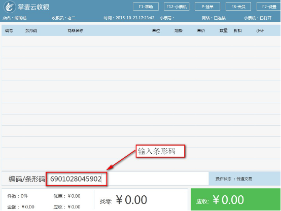The image size is (281, 211).
Task: Click the barcode input field
Action: coord(128,179)
